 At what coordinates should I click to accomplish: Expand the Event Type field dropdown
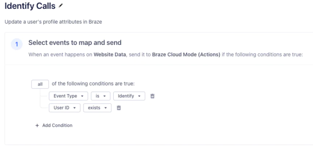tap(68, 96)
